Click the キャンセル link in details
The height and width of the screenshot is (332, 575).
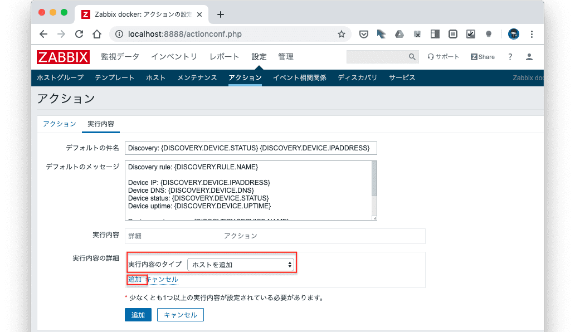(x=162, y=279)
